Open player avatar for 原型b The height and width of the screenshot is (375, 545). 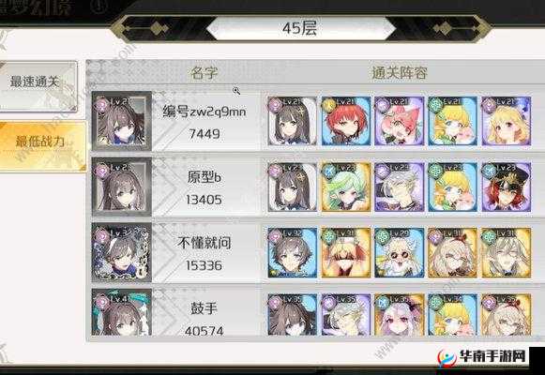pos(122,187)
